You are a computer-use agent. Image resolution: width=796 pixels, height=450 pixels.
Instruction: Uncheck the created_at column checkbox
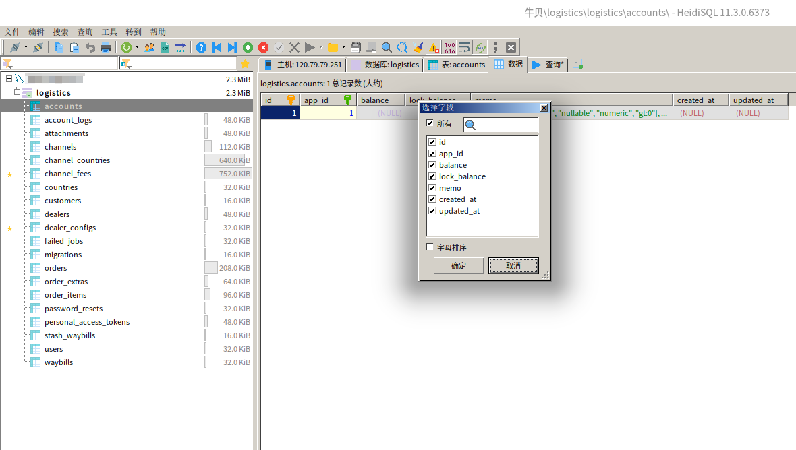pos(432,199)
